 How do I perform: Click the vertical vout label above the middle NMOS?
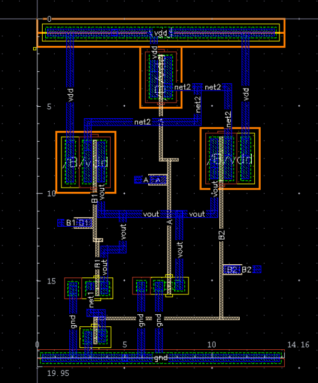179,250
